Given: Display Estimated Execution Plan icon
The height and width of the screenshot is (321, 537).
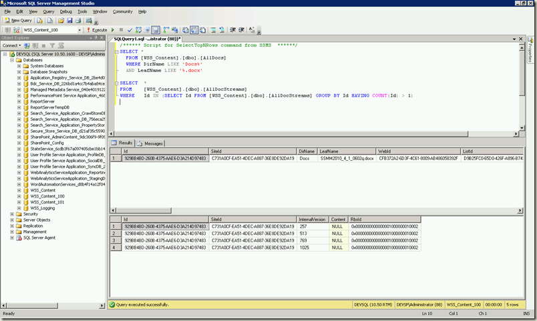Looking at the screenshot, I should click(x=138, y=30).
